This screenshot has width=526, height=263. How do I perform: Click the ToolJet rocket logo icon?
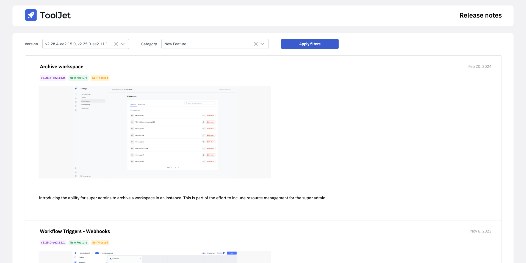(x=31, y=15)
